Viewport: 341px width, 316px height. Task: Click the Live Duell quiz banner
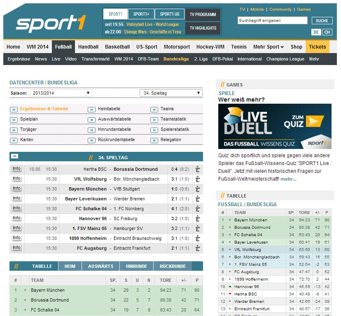(275, 126)
